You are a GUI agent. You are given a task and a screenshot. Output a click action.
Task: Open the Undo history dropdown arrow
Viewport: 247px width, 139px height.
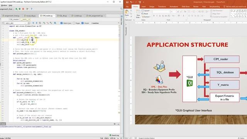133,2
